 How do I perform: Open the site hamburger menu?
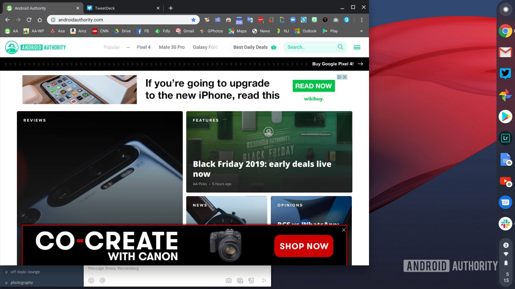[357, 47]
